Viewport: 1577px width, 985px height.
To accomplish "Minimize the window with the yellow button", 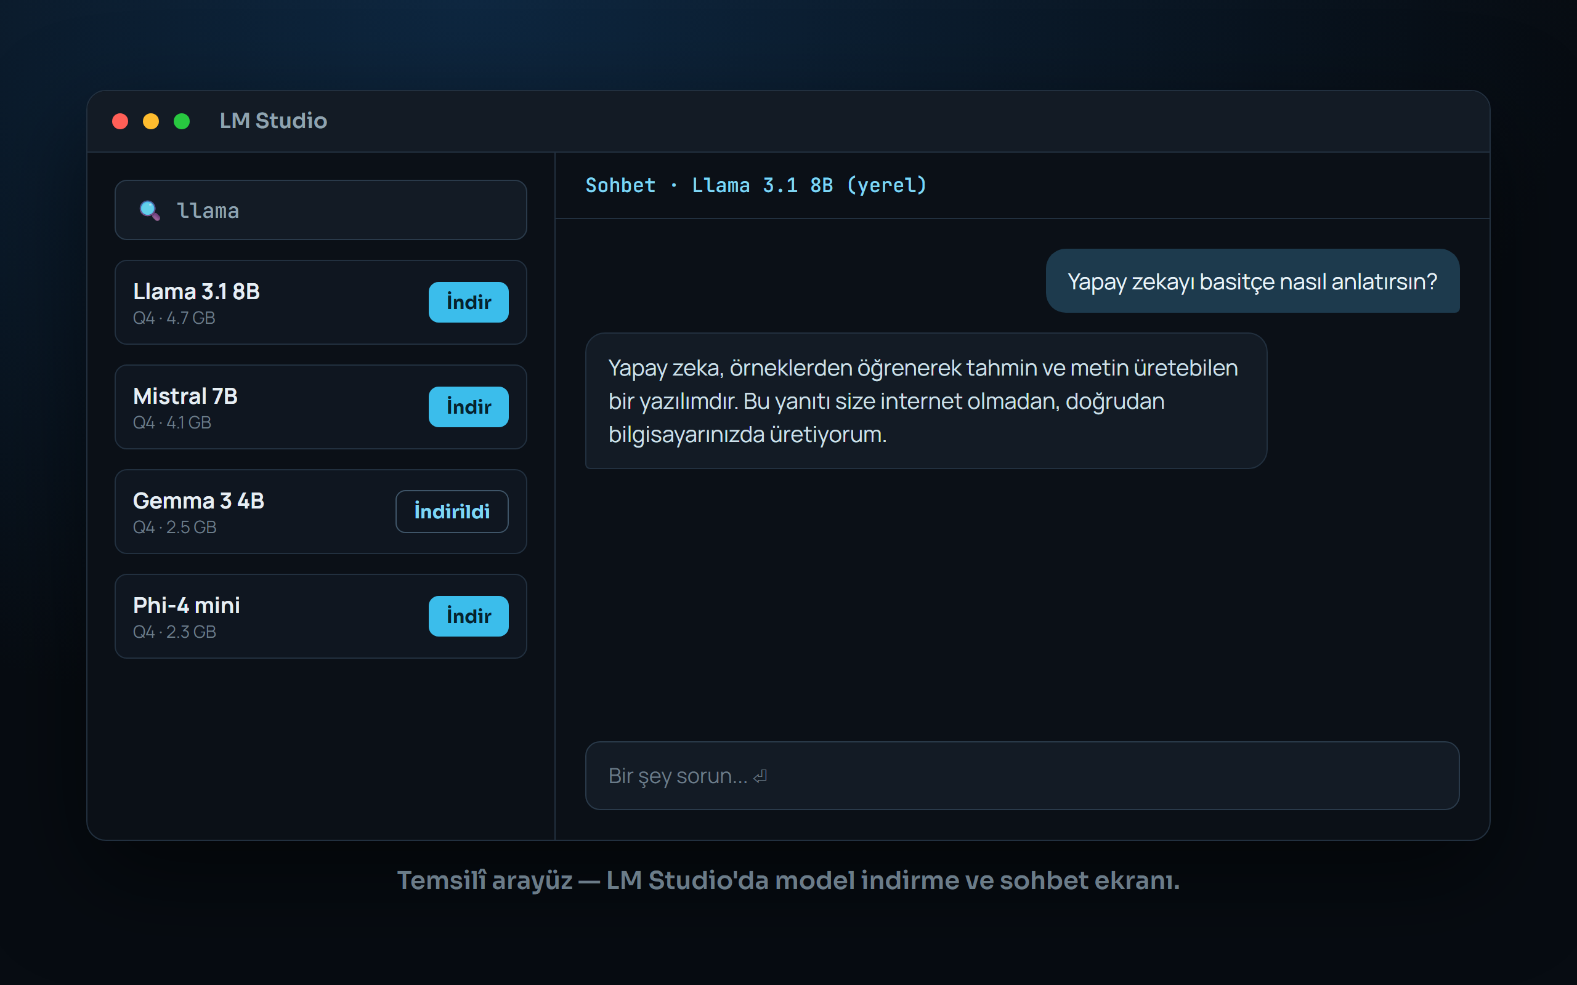I will point(150,121).
